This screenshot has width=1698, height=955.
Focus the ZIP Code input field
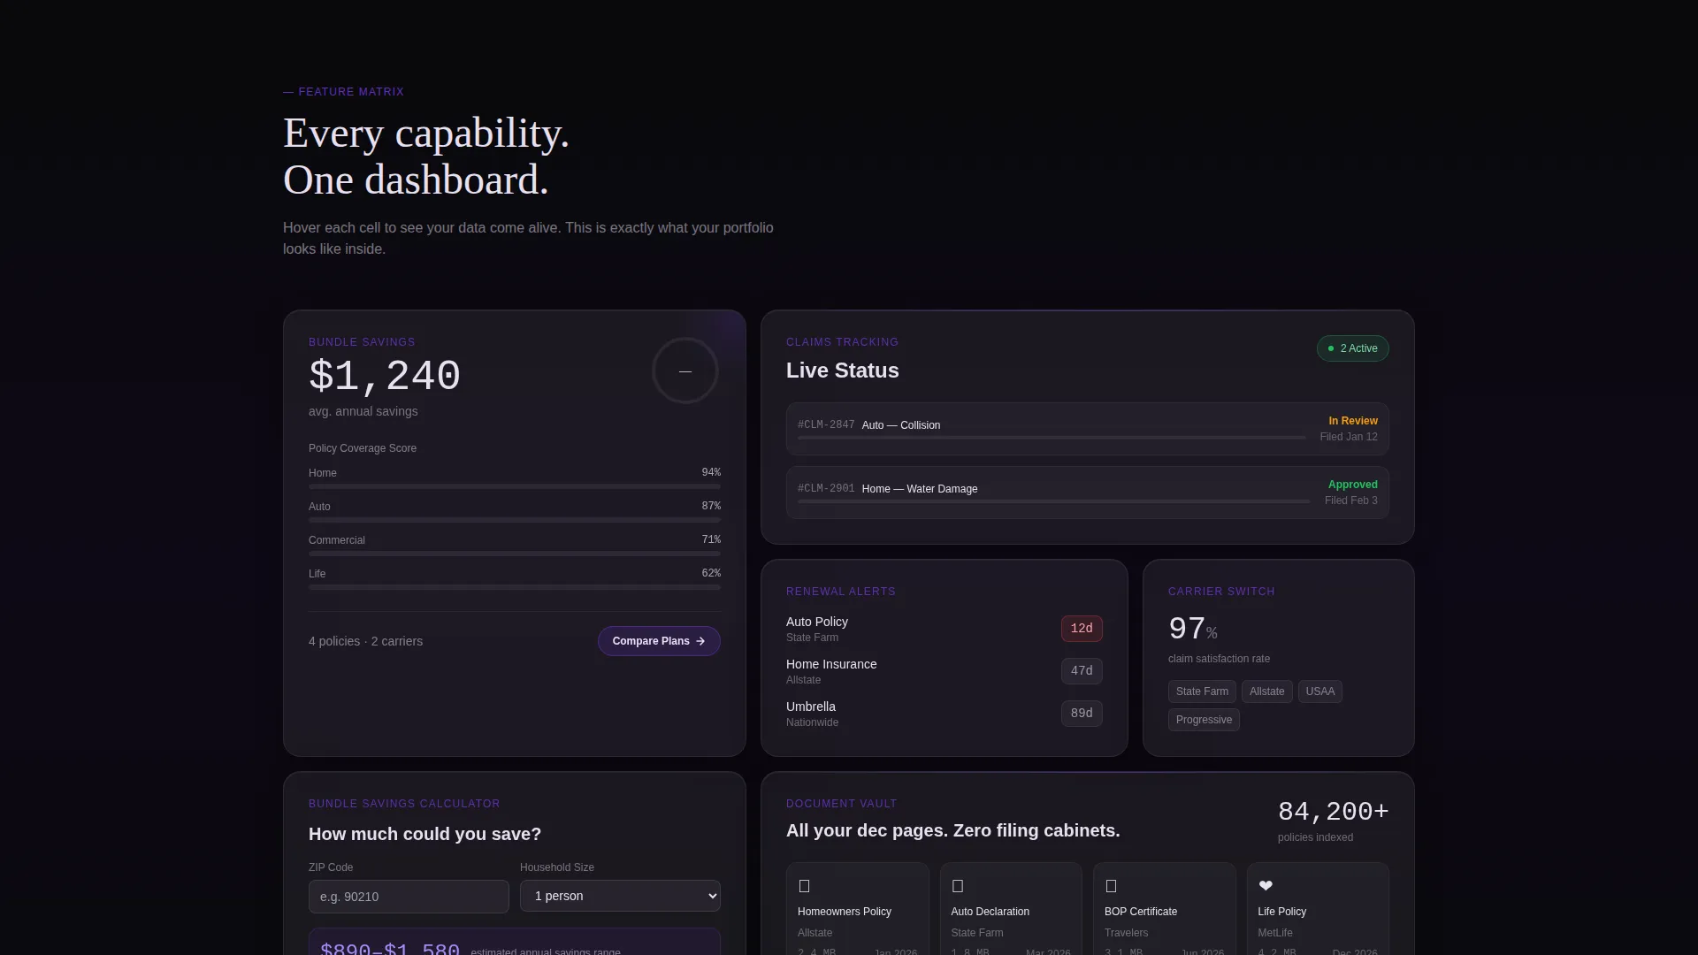point(409,897)
